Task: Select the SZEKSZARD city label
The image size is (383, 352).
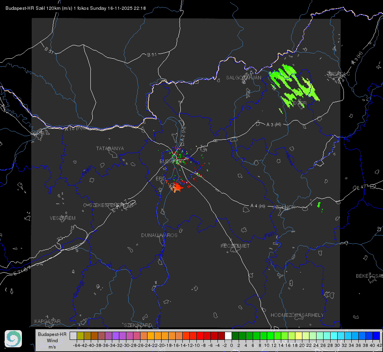Action: tap(138, 325)
